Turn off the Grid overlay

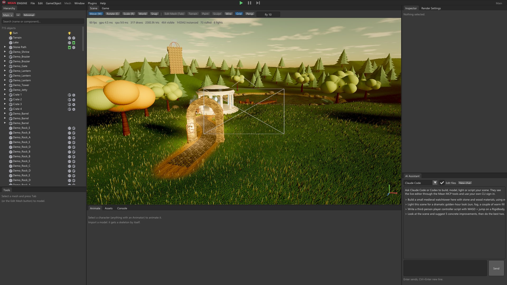click(x=239, y=14)
